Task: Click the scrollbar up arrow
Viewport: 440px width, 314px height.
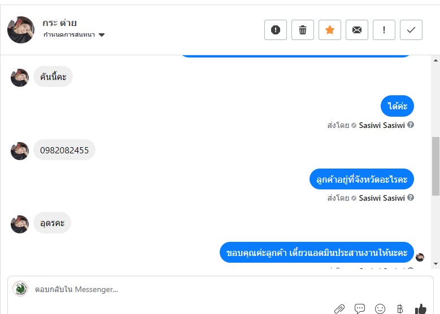Action: point(435,60)
